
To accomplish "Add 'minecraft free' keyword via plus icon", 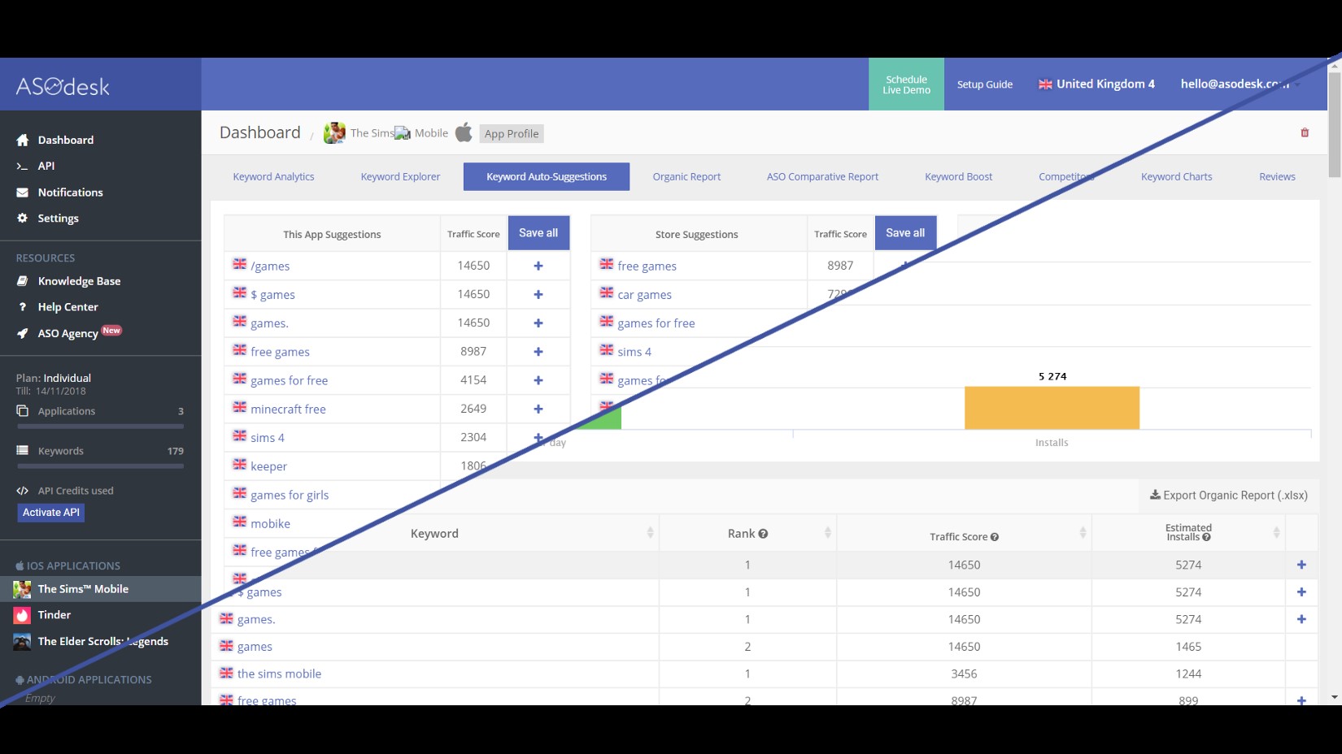I will (538, 409).
